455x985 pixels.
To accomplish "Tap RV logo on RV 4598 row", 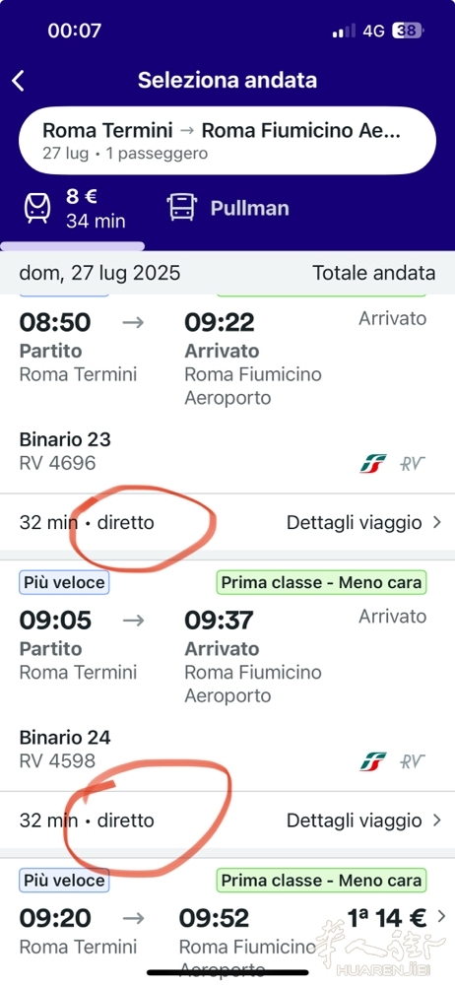I will (413, 761).
